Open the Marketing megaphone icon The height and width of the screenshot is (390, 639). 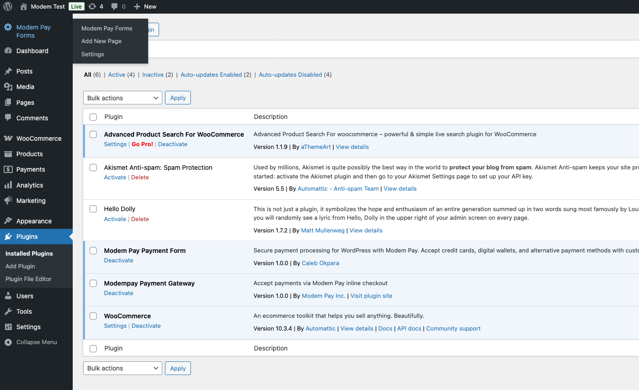click(8, 201)
